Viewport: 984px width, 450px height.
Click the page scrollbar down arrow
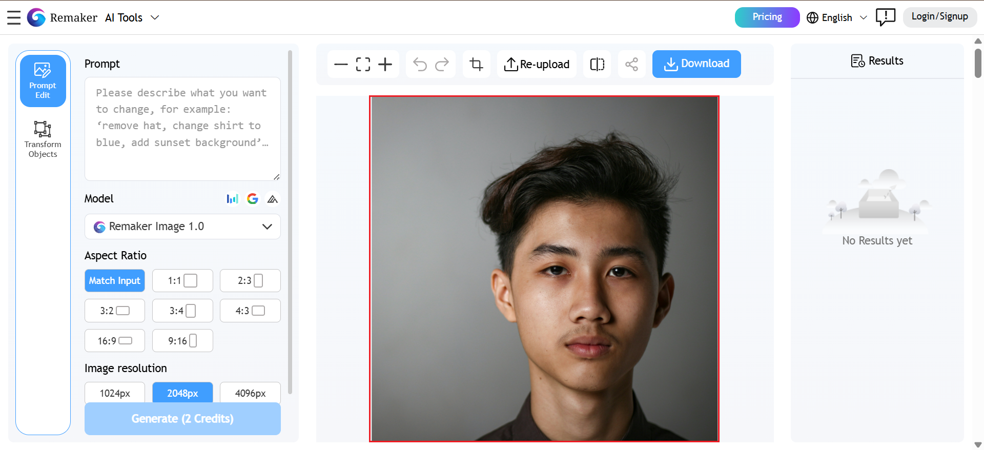(x=978, y=444)
